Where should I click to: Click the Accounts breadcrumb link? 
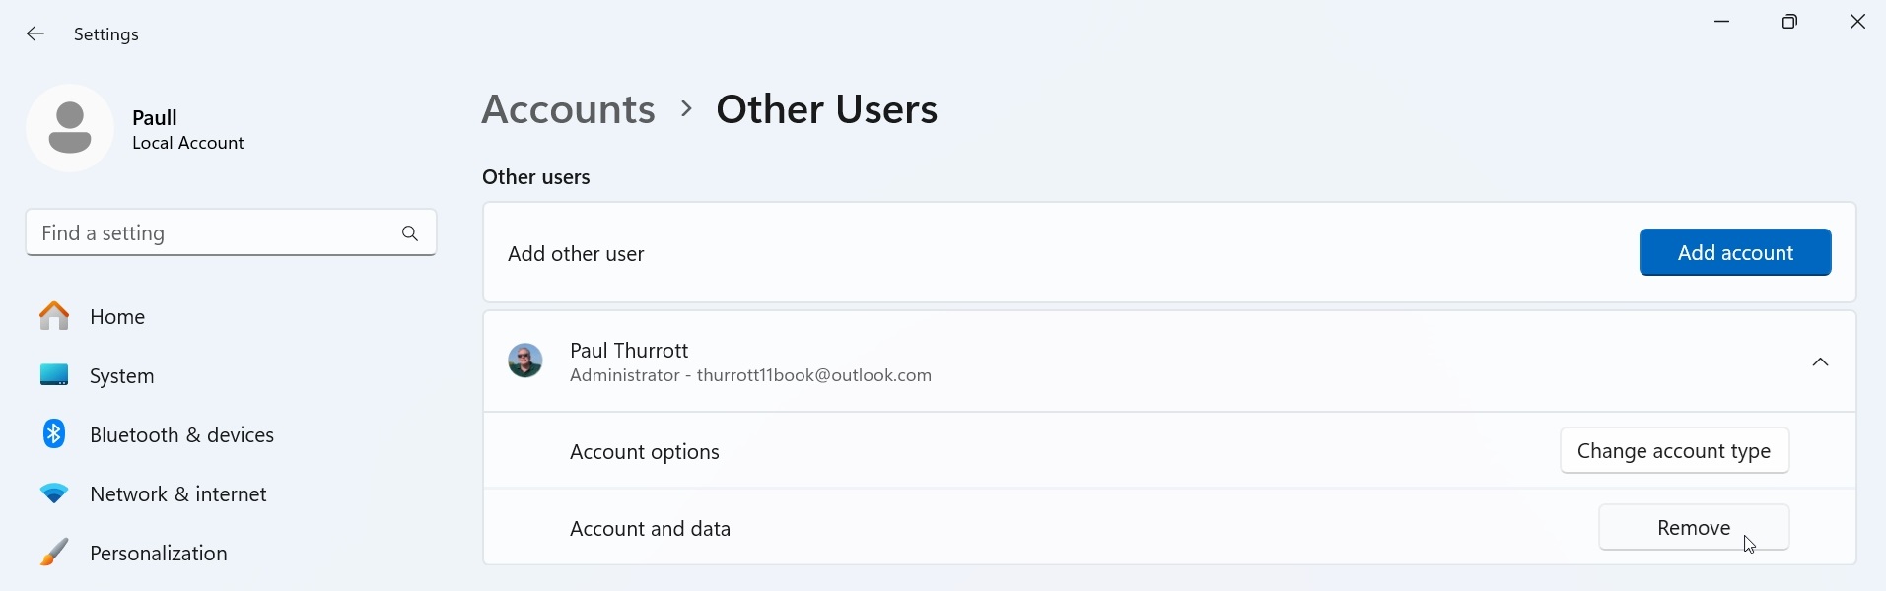[568, 109]
